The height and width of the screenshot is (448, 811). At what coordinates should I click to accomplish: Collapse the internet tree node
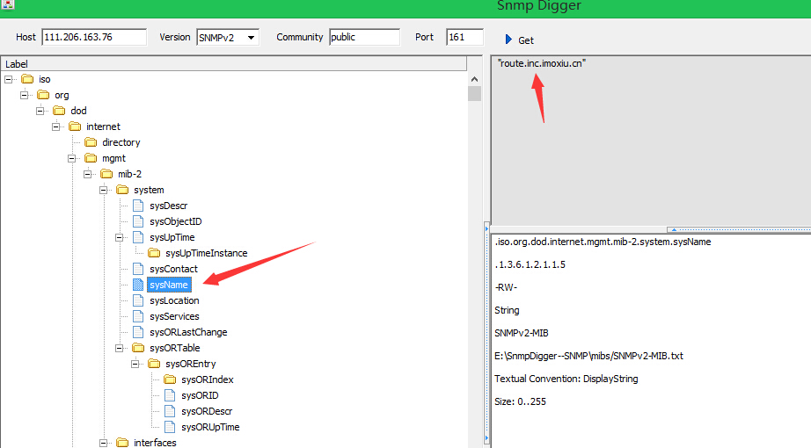[x=56, y=126]
